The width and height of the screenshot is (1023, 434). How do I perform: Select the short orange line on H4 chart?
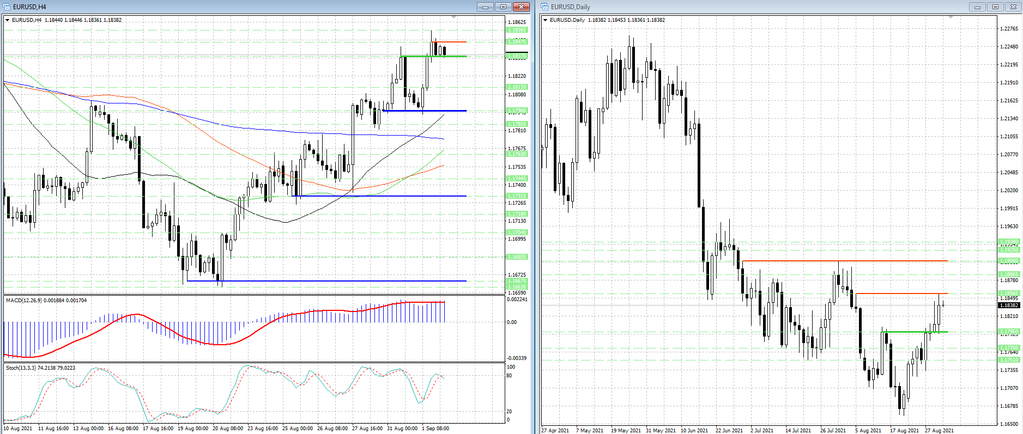pos(449,42)
